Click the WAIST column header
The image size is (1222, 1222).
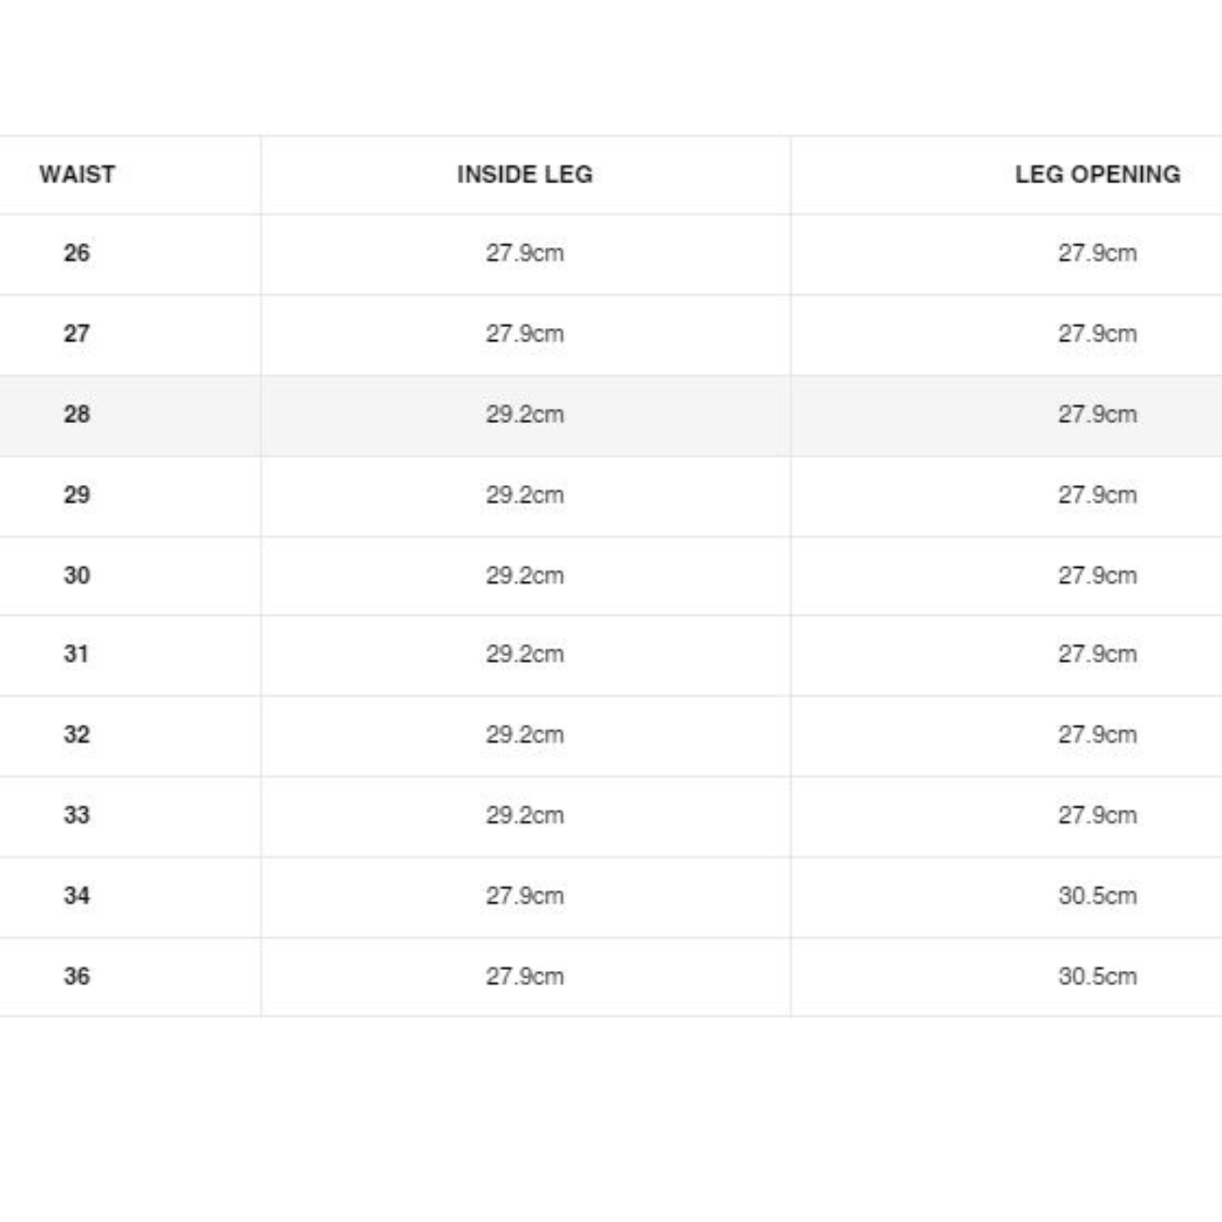pyautogui.click(x=77, y=175)
